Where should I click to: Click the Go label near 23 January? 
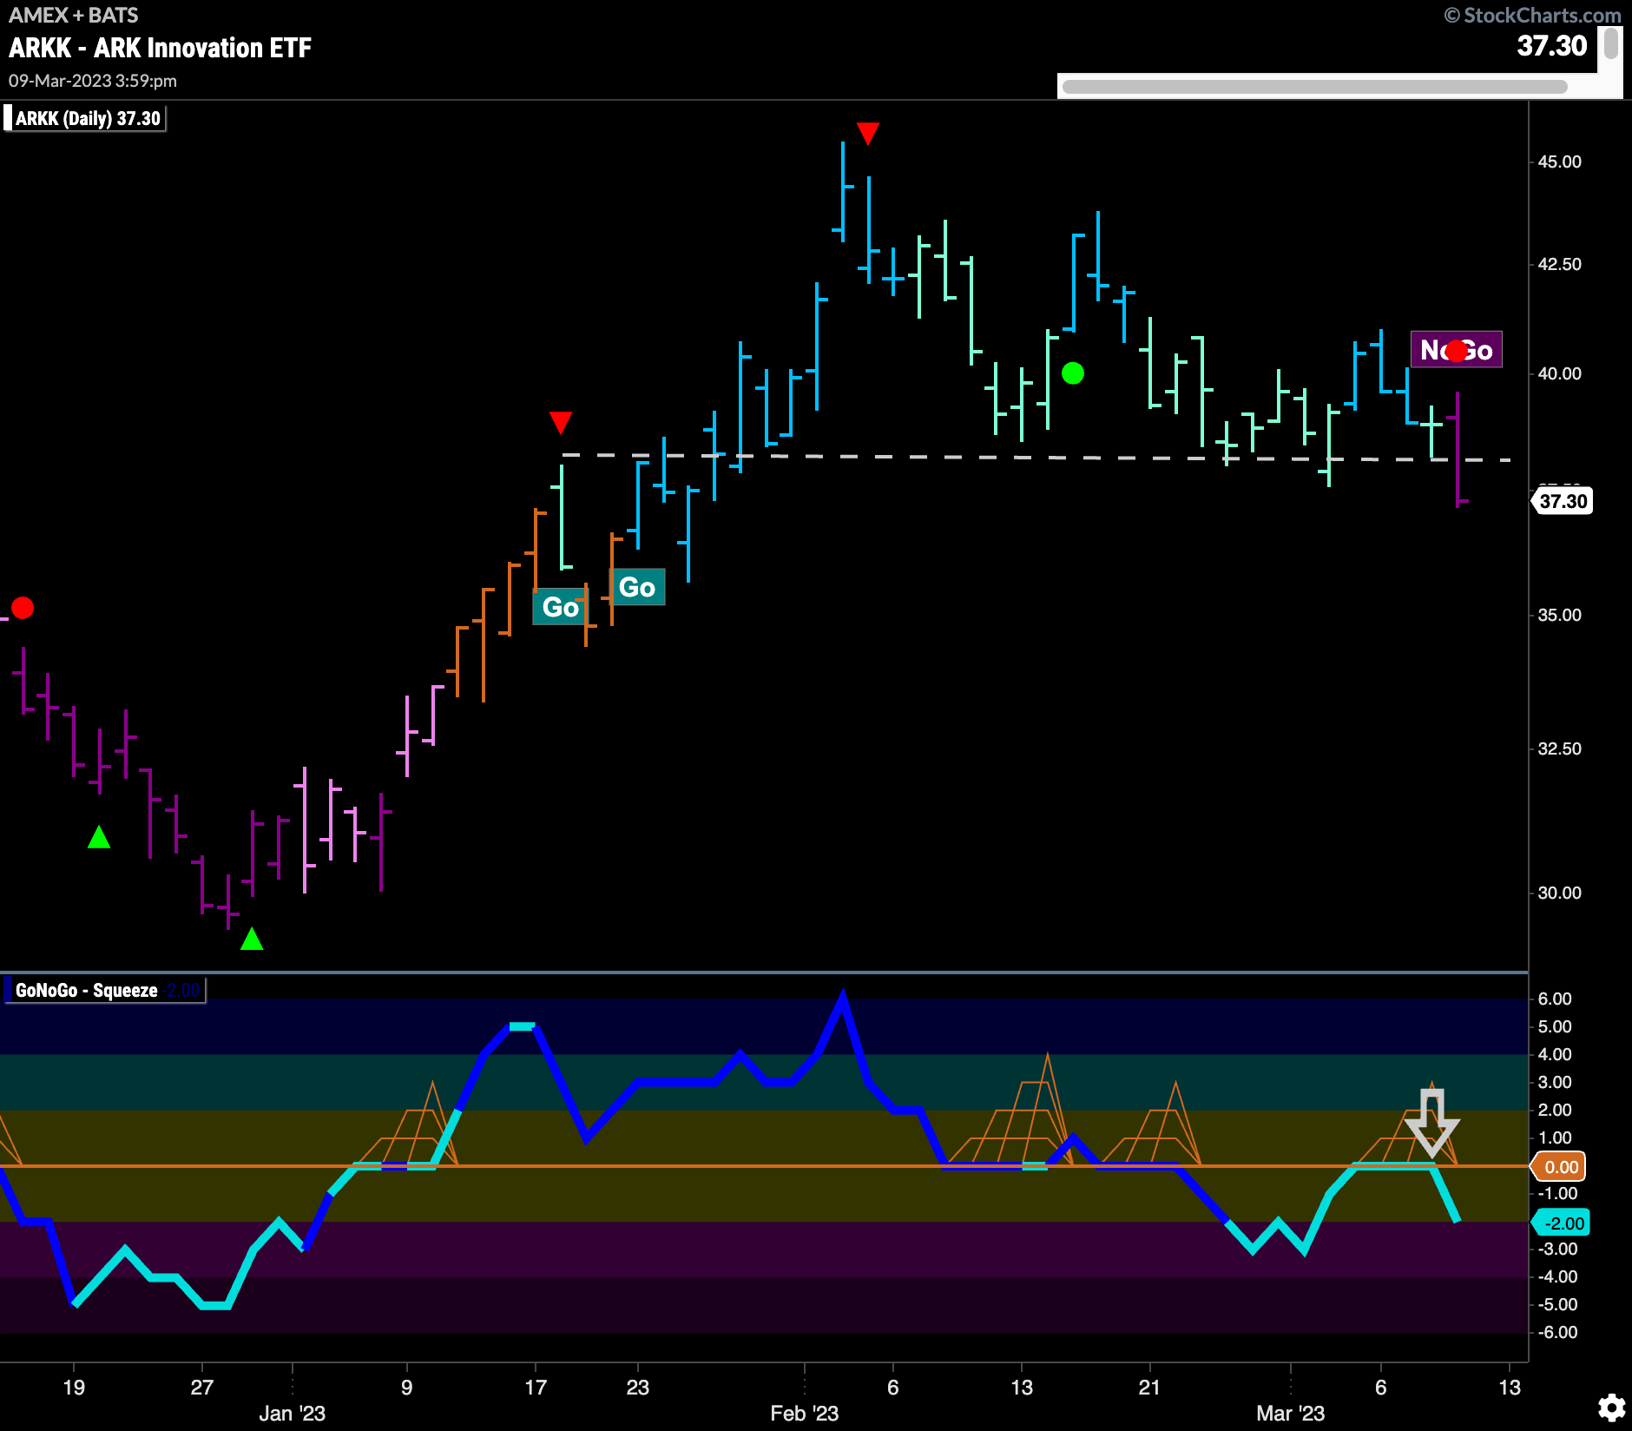(x=637, y=587)
